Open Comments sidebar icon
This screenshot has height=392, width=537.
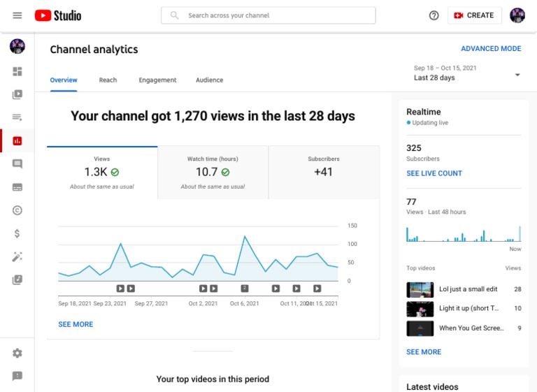pos(17,164)
